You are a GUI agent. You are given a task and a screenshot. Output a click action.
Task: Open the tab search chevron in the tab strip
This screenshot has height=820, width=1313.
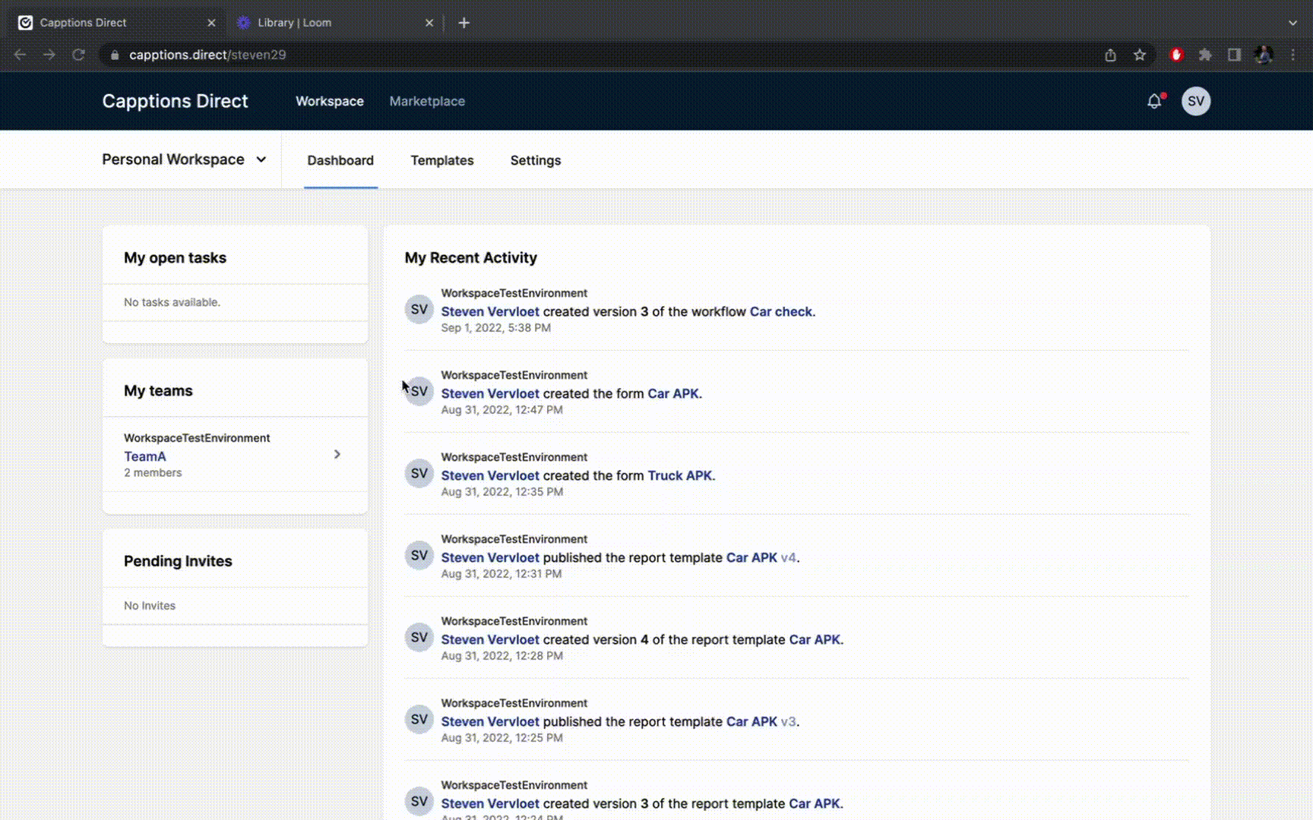point(1292,23)
